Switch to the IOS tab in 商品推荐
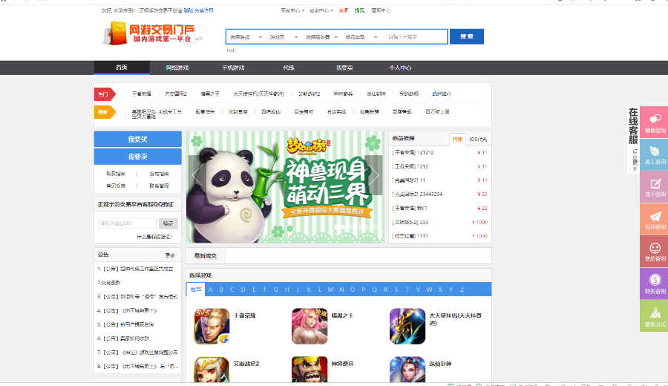This screenshot has width=668, height=386. click(478, 139)
